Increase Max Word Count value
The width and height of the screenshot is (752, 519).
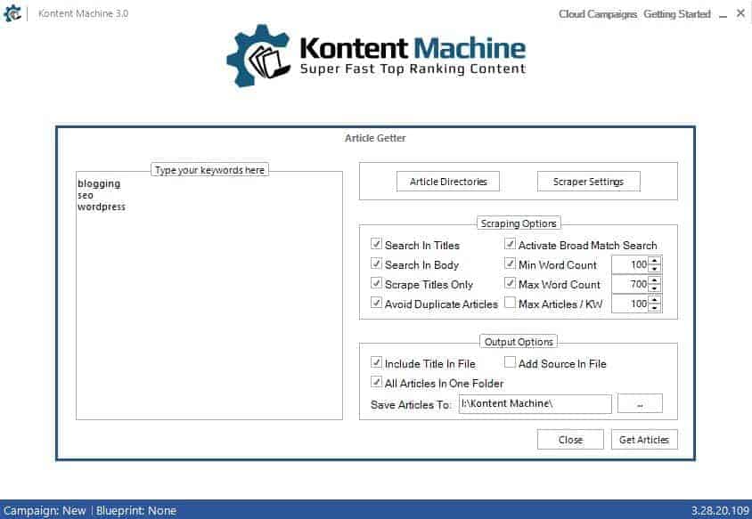point(655,280)
